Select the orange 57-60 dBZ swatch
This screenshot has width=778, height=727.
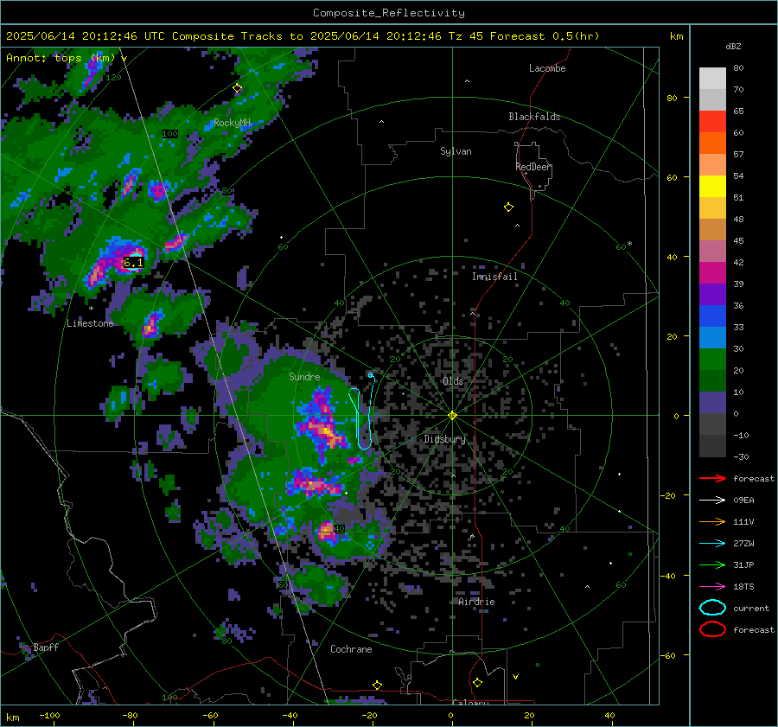pyautogui.click(x=712, y=143)
